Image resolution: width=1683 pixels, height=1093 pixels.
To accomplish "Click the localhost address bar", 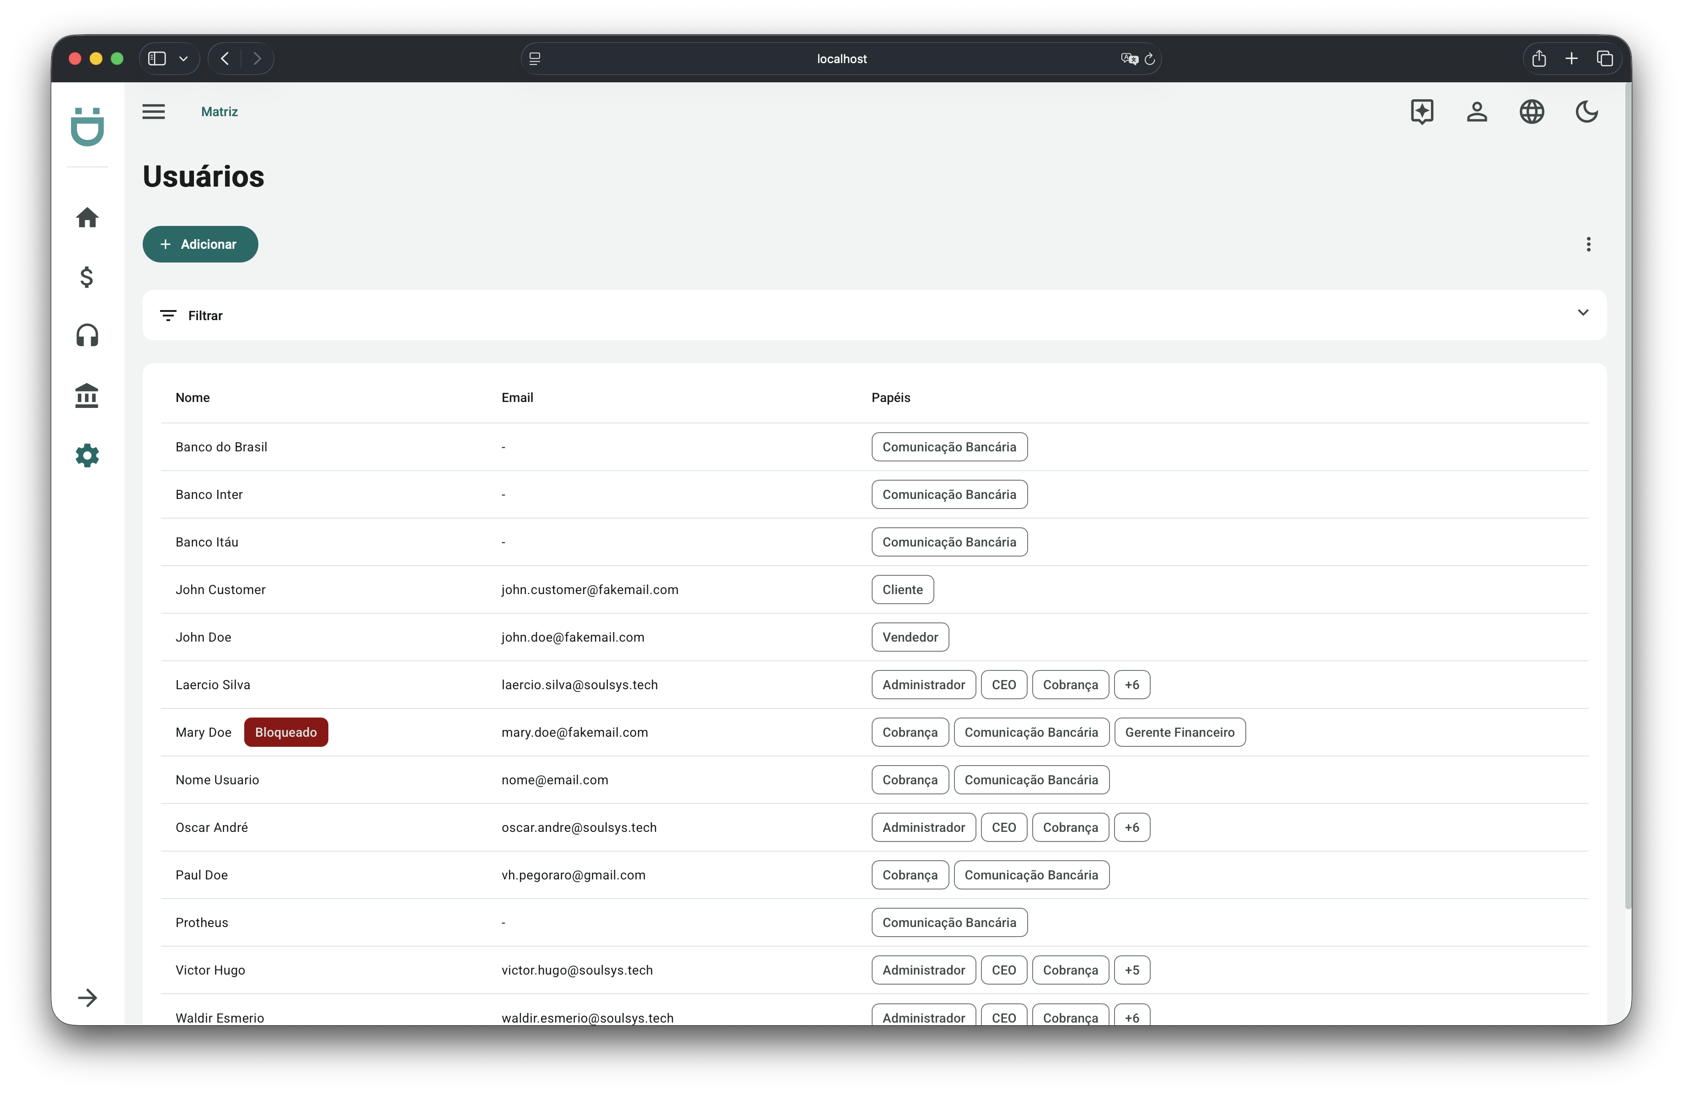I will 841,59.
